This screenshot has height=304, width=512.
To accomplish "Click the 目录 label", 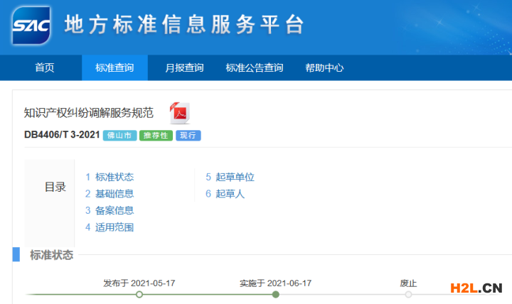I will pyautogui.click(x=55, y=187).
